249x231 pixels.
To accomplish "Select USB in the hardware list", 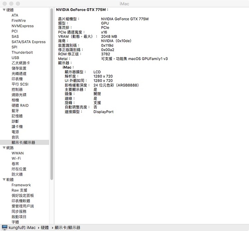I will click(x=15, y=58).
